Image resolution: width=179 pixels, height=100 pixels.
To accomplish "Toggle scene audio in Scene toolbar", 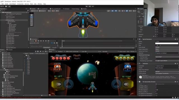I will coord(119,11).
